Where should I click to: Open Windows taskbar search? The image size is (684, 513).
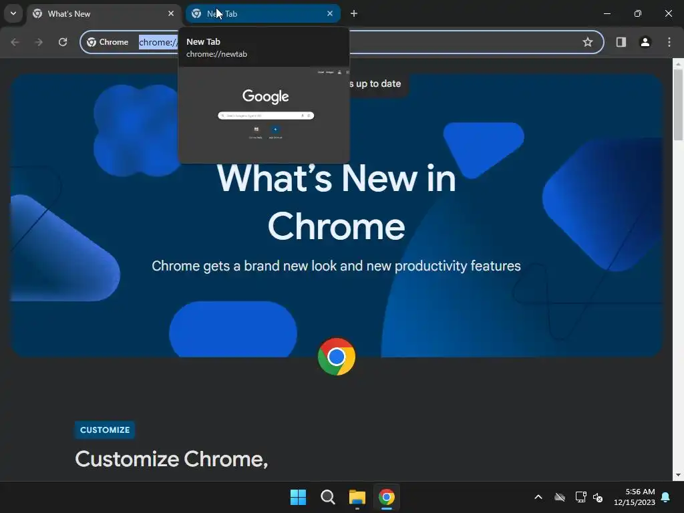coord(327,497)
